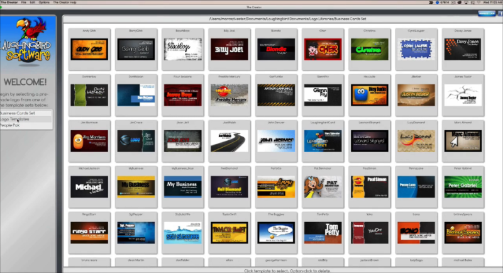Open the Options menu
Image resolution: width=503 pixels, height=273 pixels.
[x=44, y=3]
